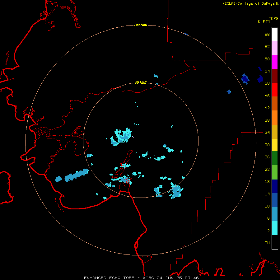Click the 24 JUN 25 date text
The width and height of the screenshot is (280, 280).
click(x=170, y=278)
